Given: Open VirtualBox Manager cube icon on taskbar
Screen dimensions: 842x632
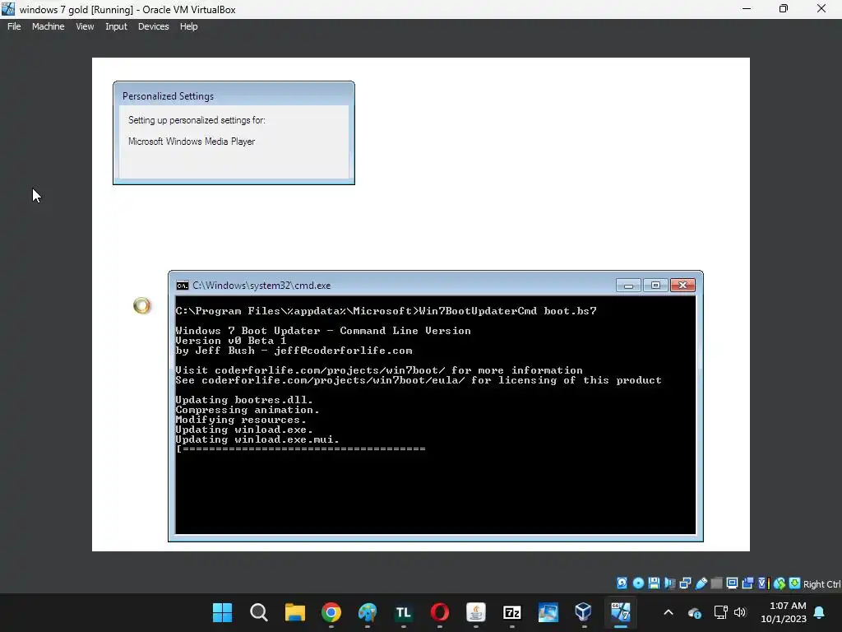Looking at the screenshot, I should [584, 612].
